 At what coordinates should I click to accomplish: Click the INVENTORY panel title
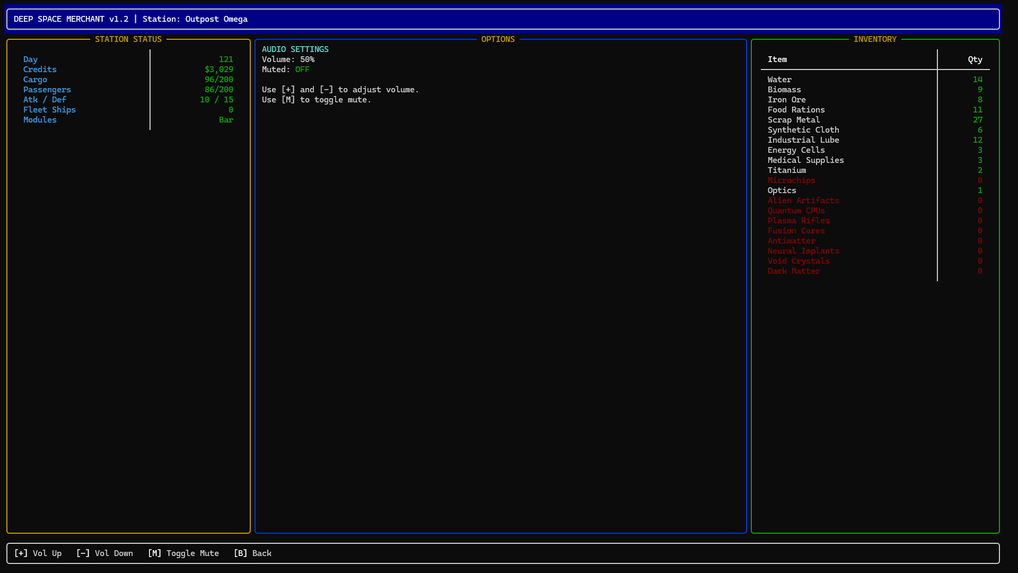coord(875,39)
